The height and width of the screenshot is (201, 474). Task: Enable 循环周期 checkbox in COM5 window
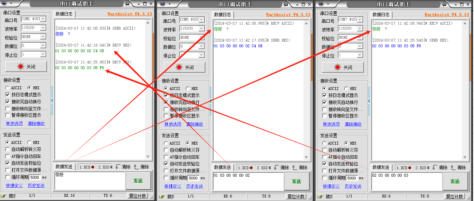point(166,178)
